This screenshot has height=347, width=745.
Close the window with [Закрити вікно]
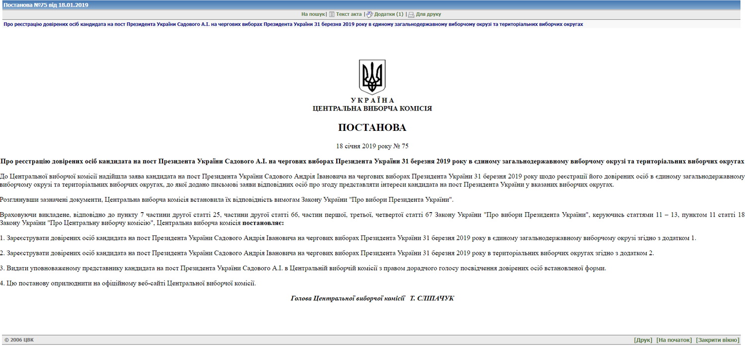(718, 340)
